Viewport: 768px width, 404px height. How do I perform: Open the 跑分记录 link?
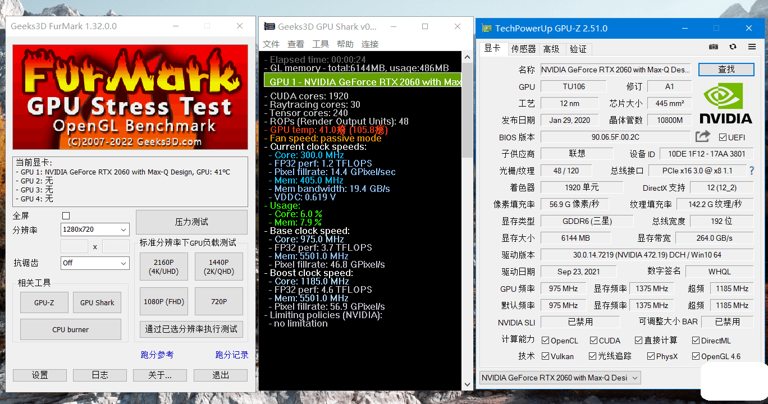click(x=232, y=355)
